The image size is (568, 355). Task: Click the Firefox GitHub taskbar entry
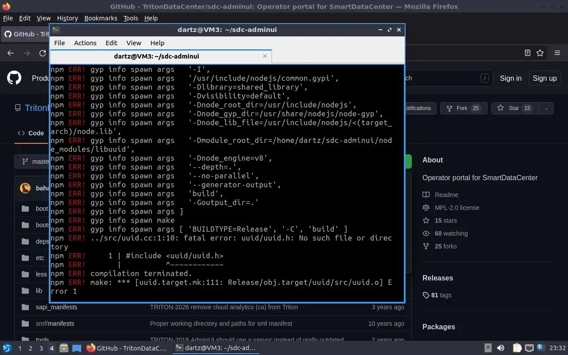pos(126,348)
